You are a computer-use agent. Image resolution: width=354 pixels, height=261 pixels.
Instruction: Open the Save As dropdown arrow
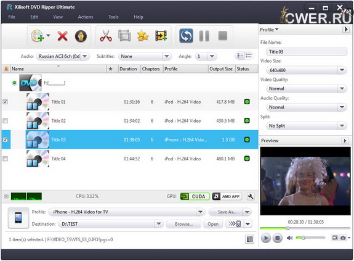[x=247, y=212]
